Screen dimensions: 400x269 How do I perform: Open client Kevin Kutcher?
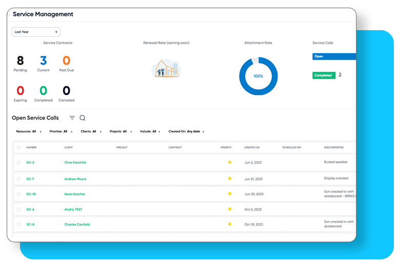74,194
